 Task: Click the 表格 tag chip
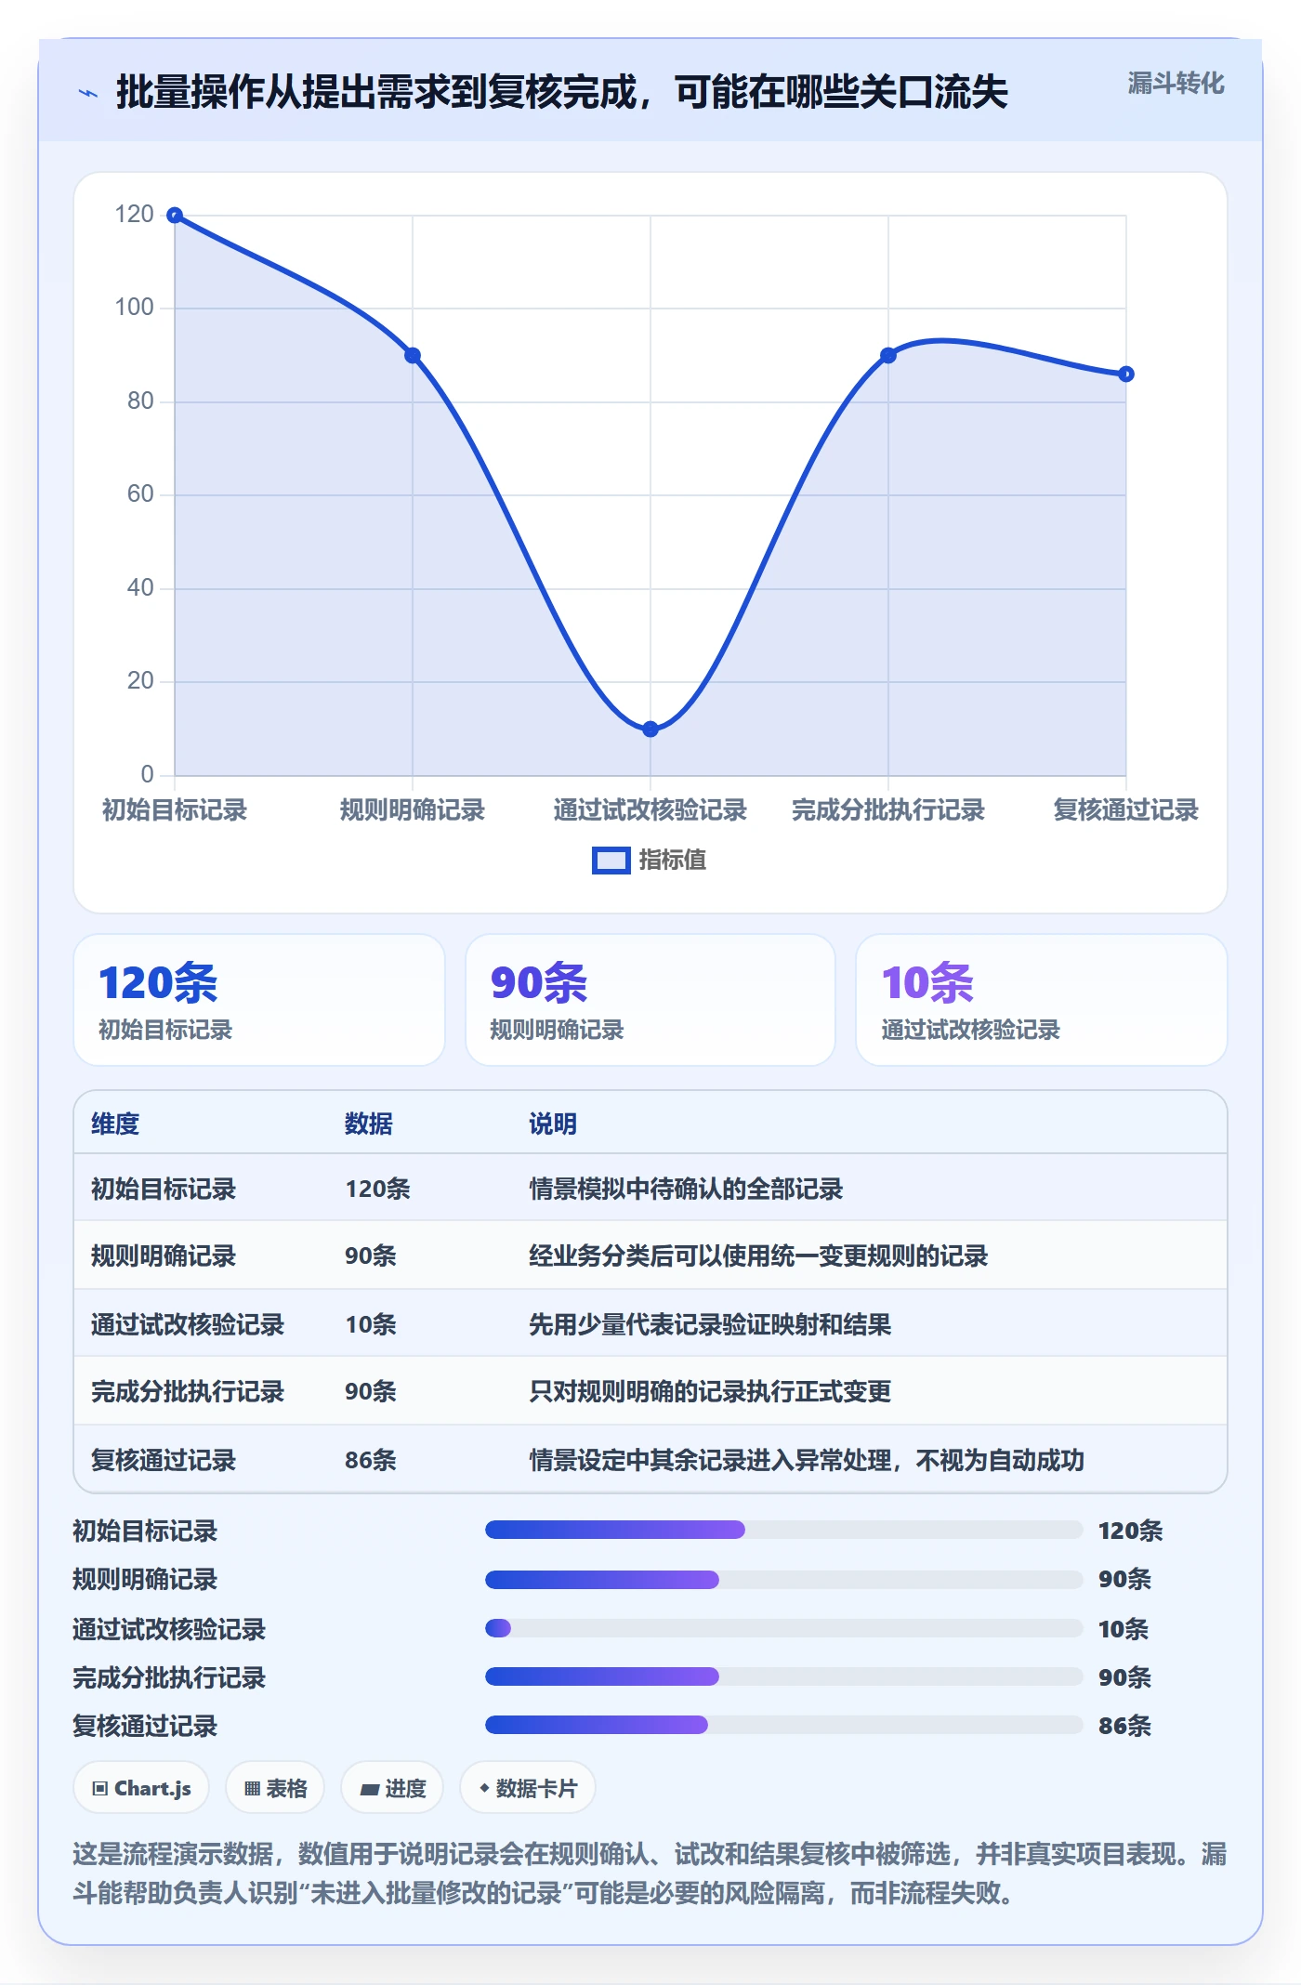coord(275,1788)
